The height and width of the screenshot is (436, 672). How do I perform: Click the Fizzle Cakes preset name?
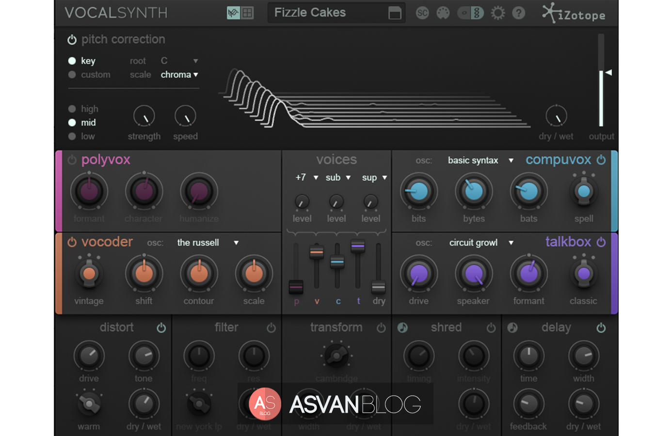310,13
